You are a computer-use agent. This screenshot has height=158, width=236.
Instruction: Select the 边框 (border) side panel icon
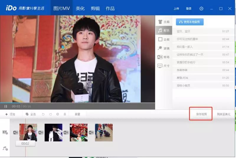[x=164, y=39]
